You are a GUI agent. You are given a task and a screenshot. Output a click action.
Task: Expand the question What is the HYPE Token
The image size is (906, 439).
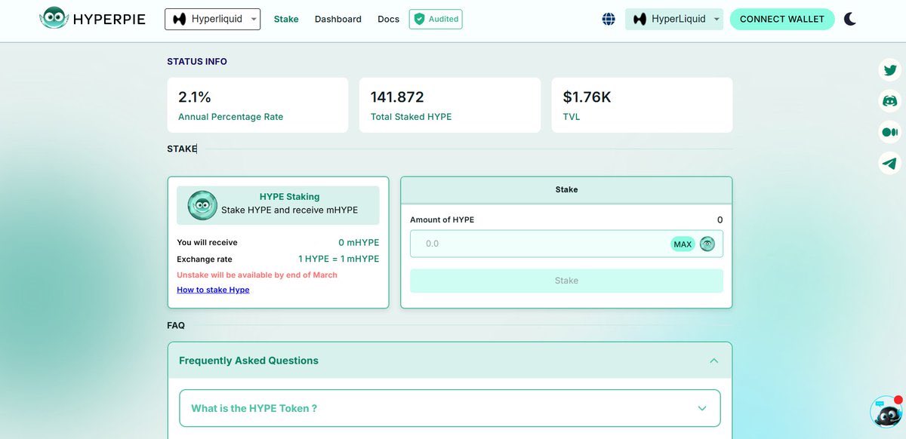[x=450, y=408]
